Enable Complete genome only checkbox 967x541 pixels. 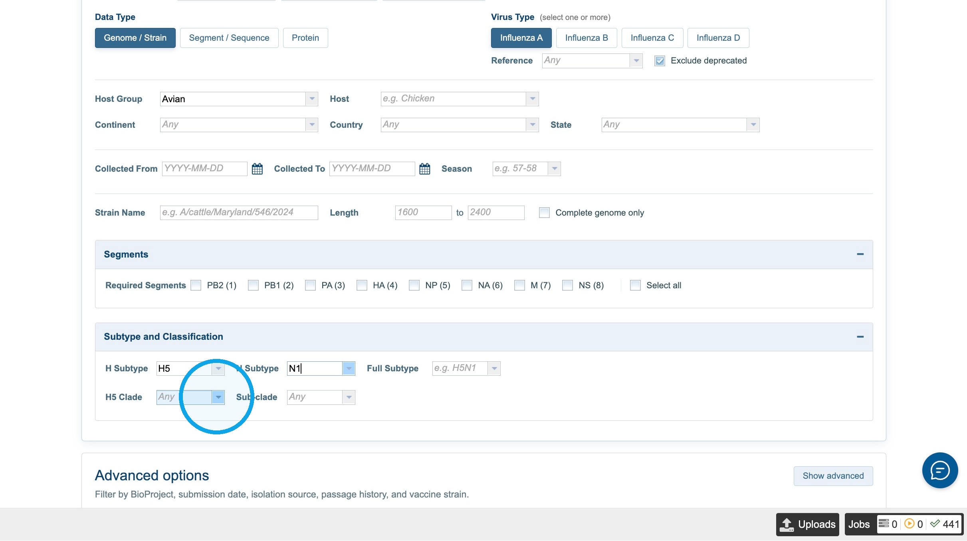544,212
